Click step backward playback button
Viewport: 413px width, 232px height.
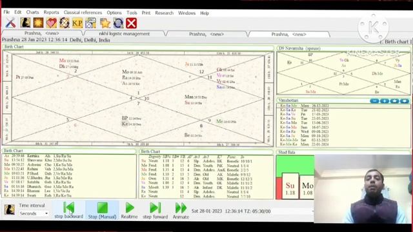pyautogui.click(x=69, y=211)
